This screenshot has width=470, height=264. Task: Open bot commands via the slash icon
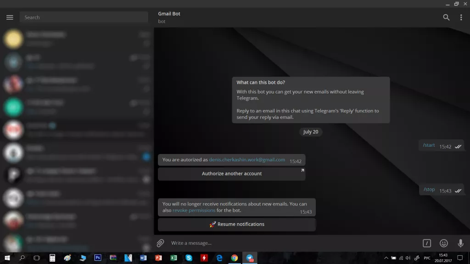point(426,243)
